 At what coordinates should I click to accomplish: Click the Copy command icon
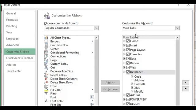tap(46, 60)
